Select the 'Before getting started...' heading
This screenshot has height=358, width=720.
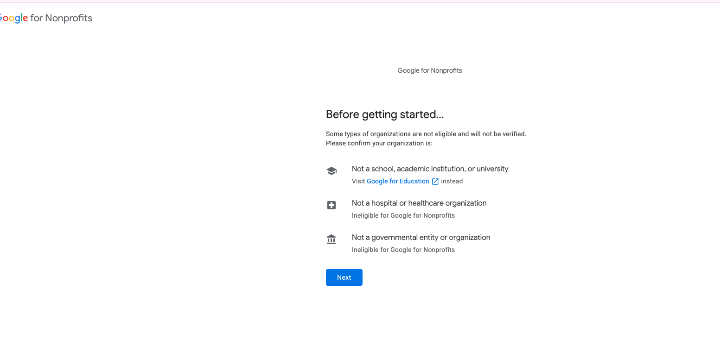(385, 114)
